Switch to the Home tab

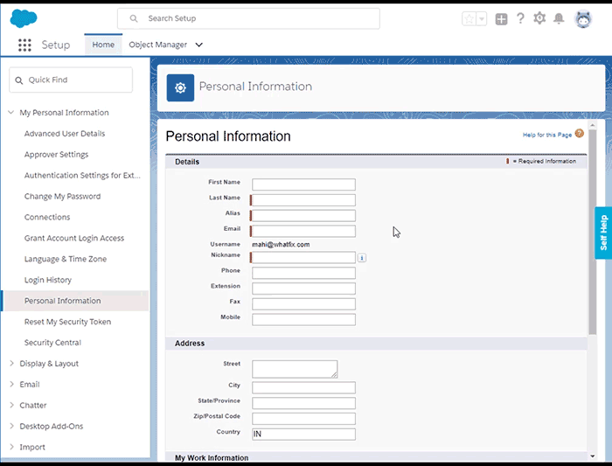pos(103,45)
